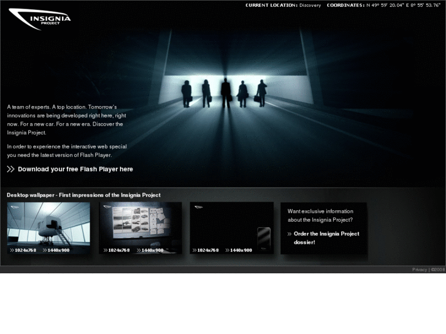Download simulator wallpaper in 1024x768
Screen dimensions: 446x334
[x=23, y=250]
